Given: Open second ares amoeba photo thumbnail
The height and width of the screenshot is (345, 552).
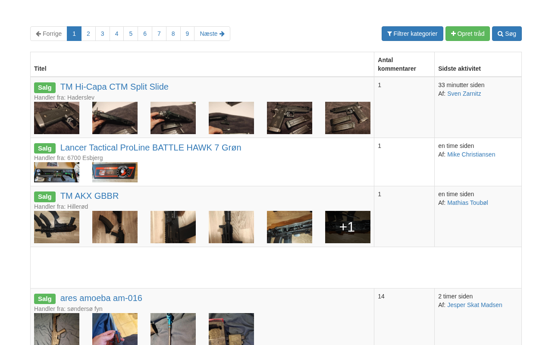Looking at the screenshot, I should tap(115, 329).
